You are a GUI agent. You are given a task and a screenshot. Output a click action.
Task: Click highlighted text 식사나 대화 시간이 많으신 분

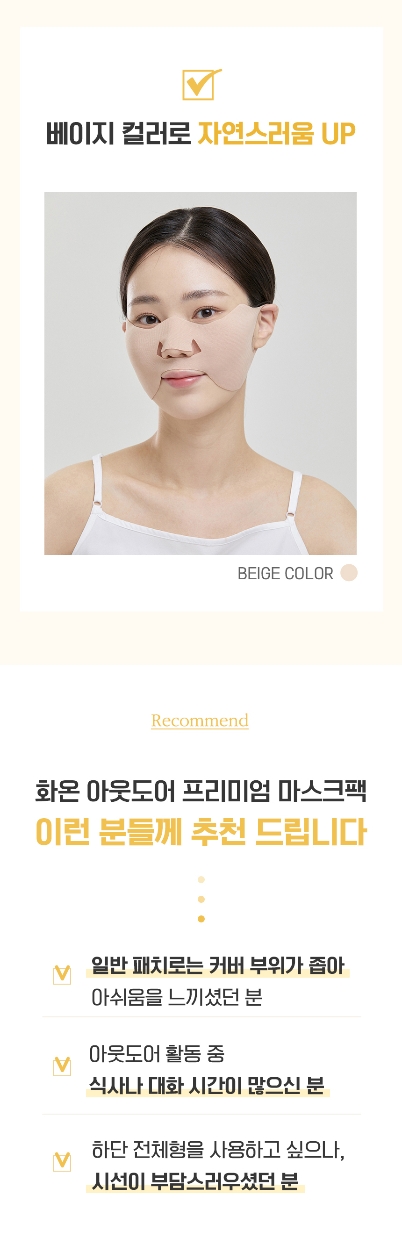click(208, 1086)
